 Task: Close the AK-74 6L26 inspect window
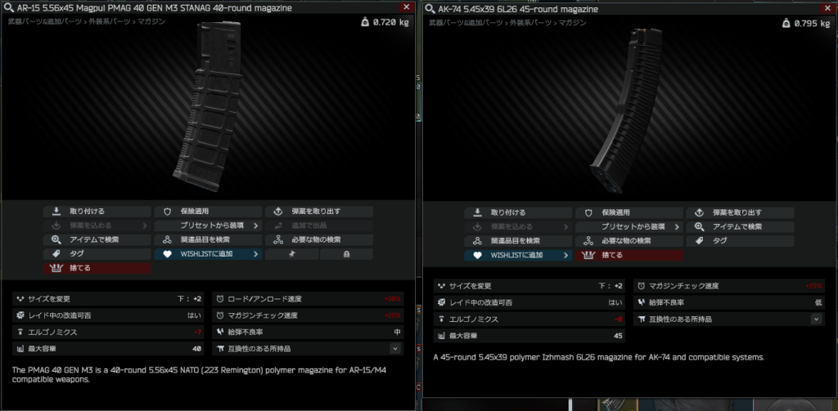827,8
